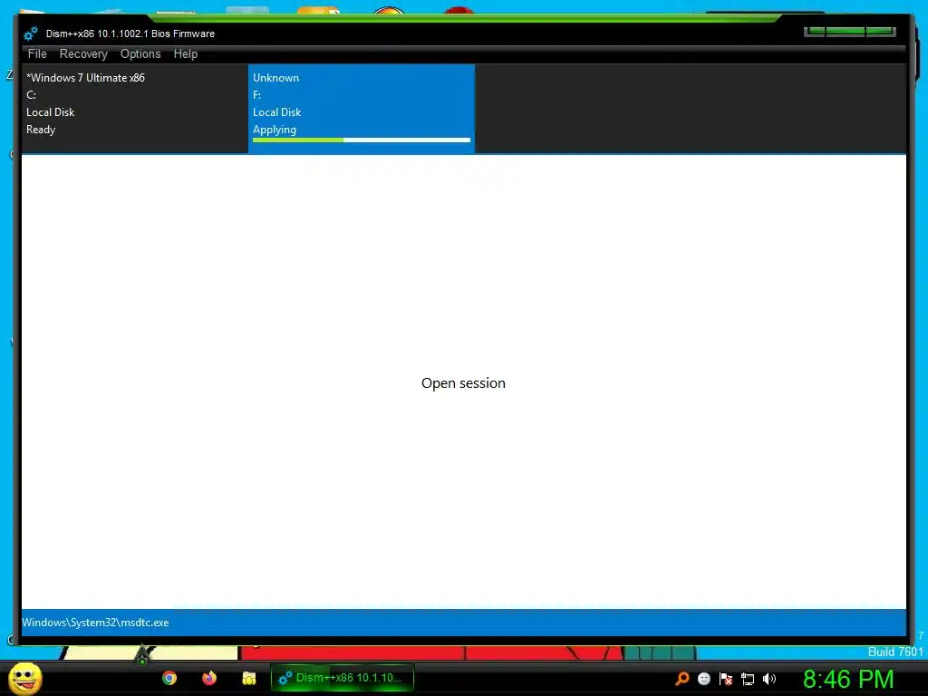Click the 8:46 PM clock
The image size is (928, 696).
(848, 679)
